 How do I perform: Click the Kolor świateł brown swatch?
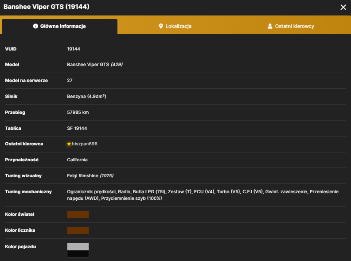78,214
